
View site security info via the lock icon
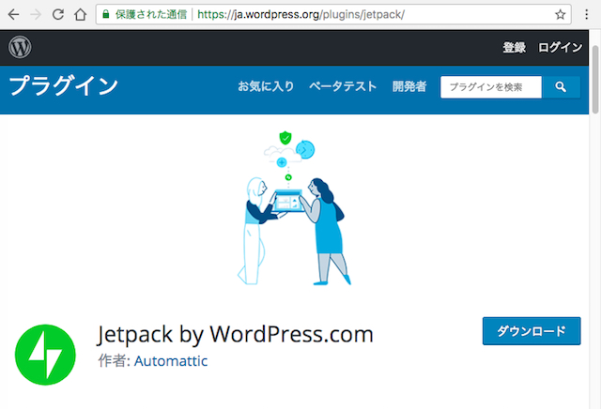click(106, 15)
